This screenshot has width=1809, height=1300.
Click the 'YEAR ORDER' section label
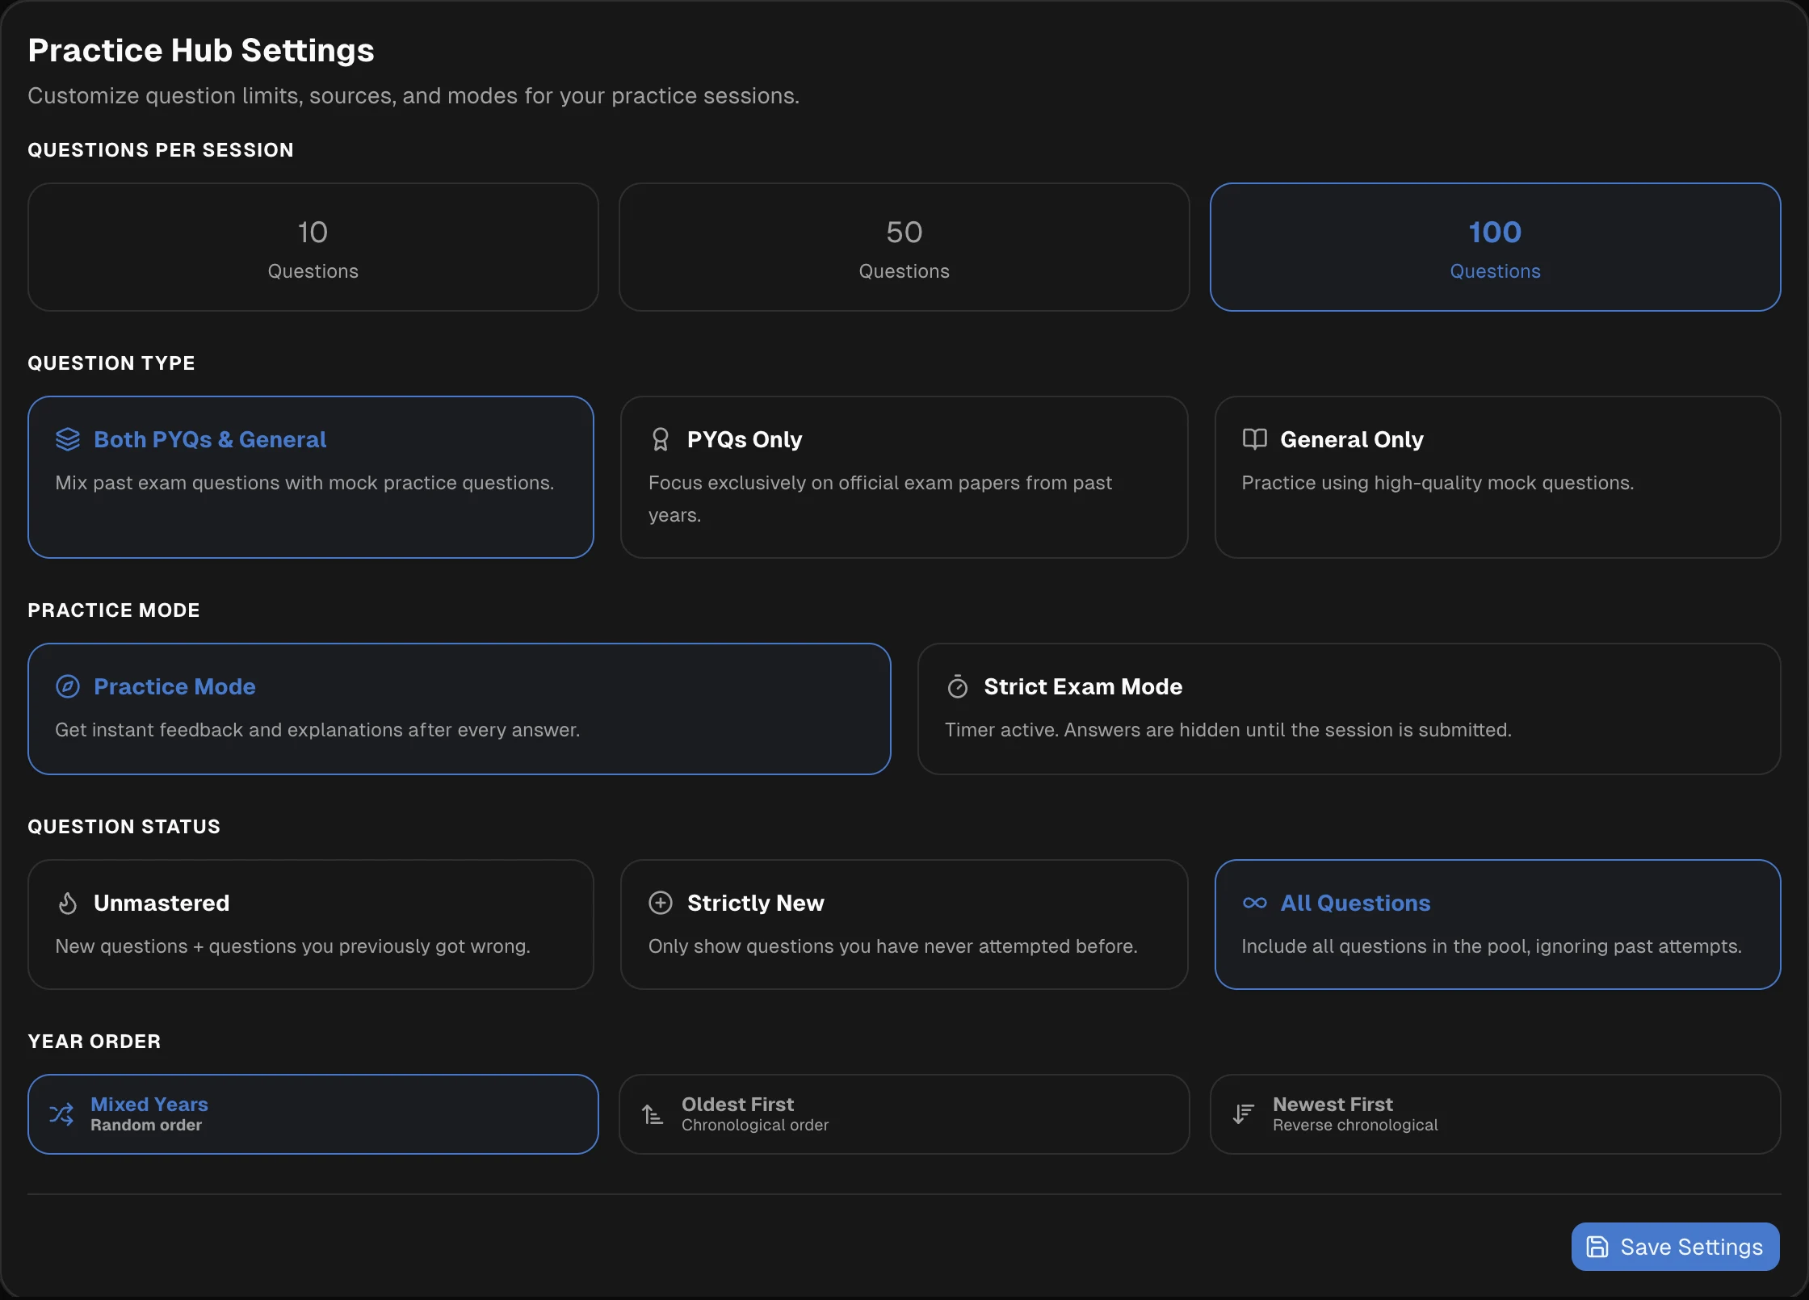(94, 1042)
